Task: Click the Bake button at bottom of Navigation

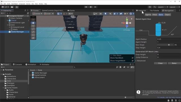Action: click(x=174, y=63)
